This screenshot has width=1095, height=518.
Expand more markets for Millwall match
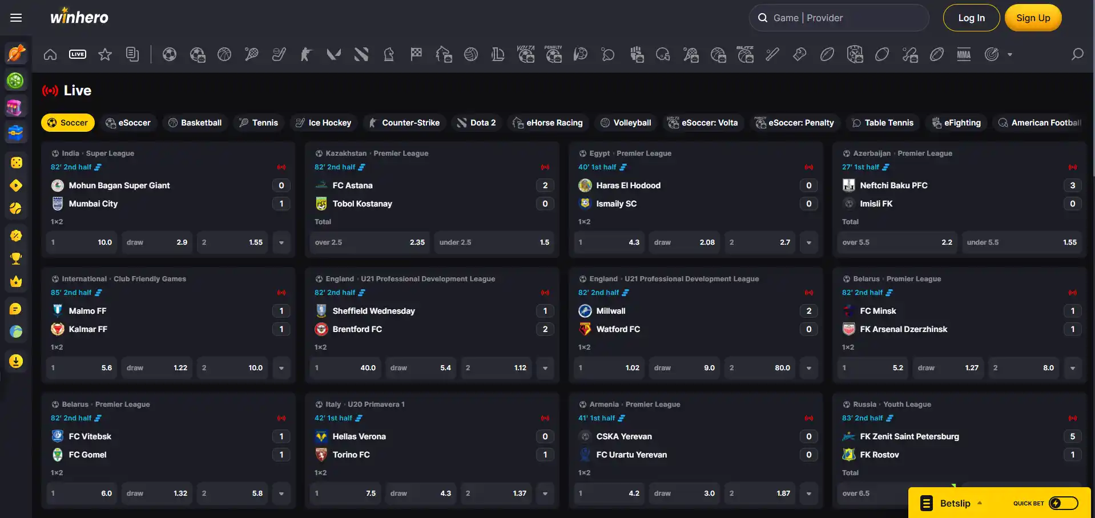[x=809, y=368]
